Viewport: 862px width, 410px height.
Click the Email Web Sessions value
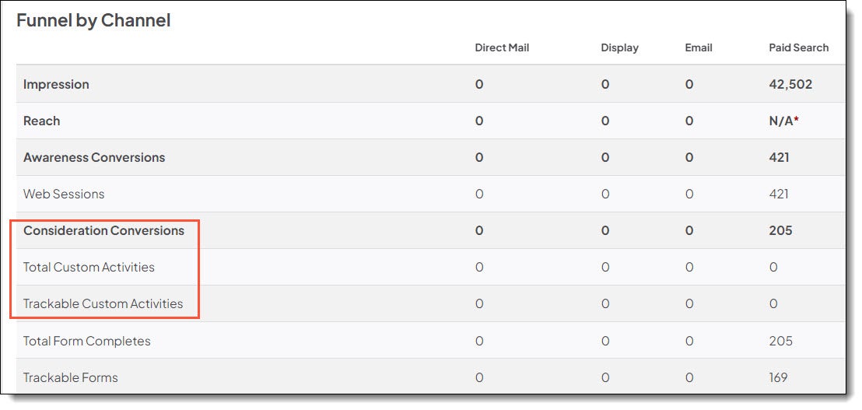pos(689,194)
